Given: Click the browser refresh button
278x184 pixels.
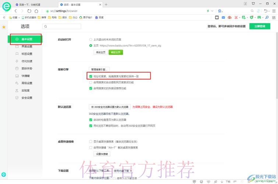Looking at the screenshot, I should click(x=29, y=11).
